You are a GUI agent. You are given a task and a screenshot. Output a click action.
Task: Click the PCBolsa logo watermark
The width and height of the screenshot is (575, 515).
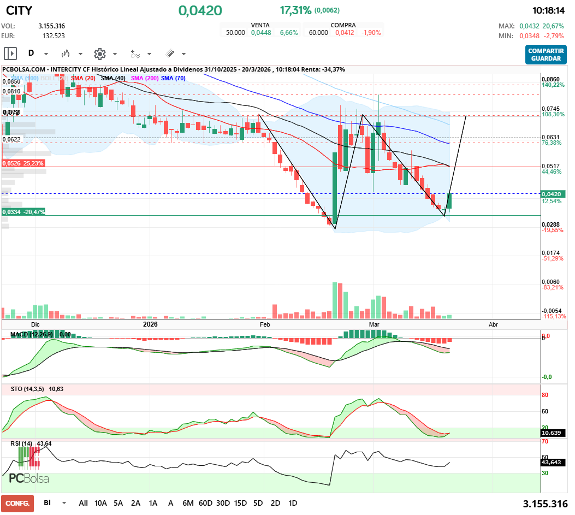[29, 478]
